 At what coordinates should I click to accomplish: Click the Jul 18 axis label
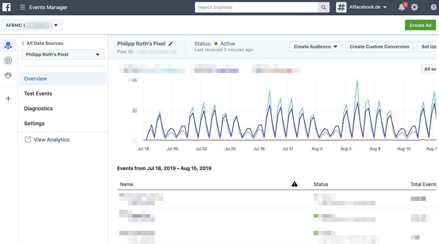(143, 149)
